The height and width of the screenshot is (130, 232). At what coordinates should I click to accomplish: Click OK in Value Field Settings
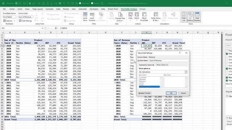tap(171, 93)
